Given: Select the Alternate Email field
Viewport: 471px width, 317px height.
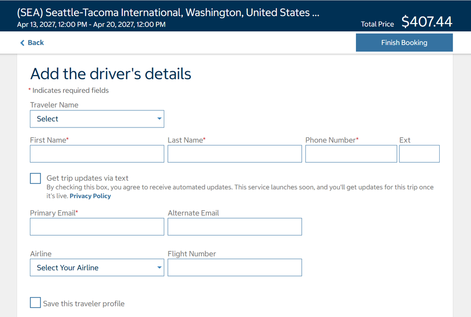Looking at the screenshot, I should pyautogui.click(x=235, y=226).
